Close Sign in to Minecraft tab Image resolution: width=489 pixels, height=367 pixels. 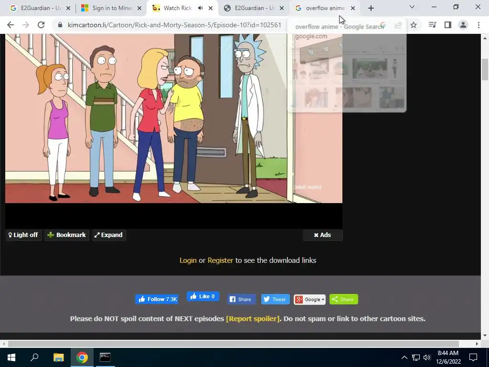tap(140, 8)
